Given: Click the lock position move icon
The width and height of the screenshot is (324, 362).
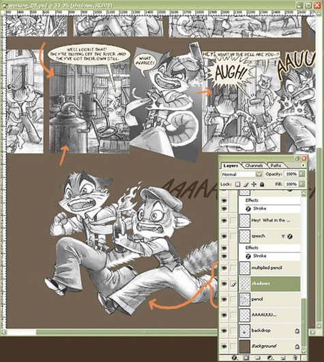Looking at the screenshot, I should coord(254,184).
